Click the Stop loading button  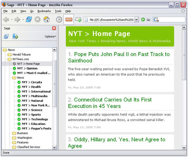38,19
